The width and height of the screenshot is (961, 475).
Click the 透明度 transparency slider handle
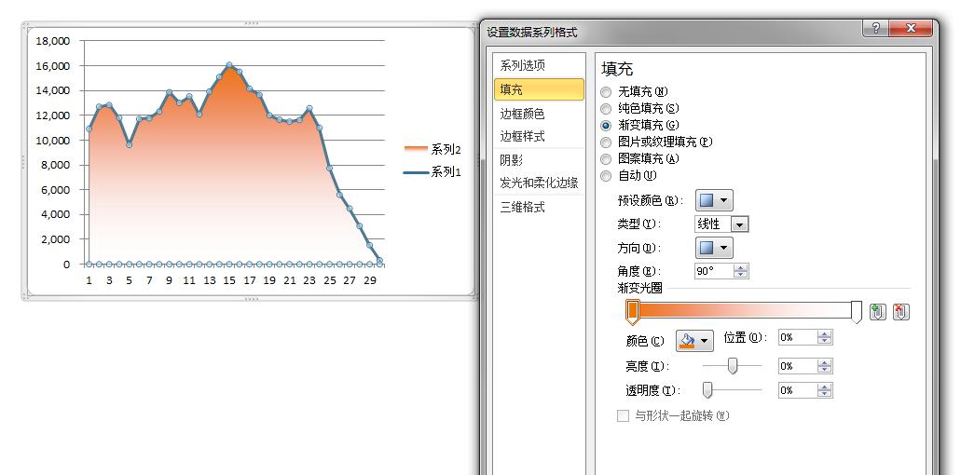(707, 390)
